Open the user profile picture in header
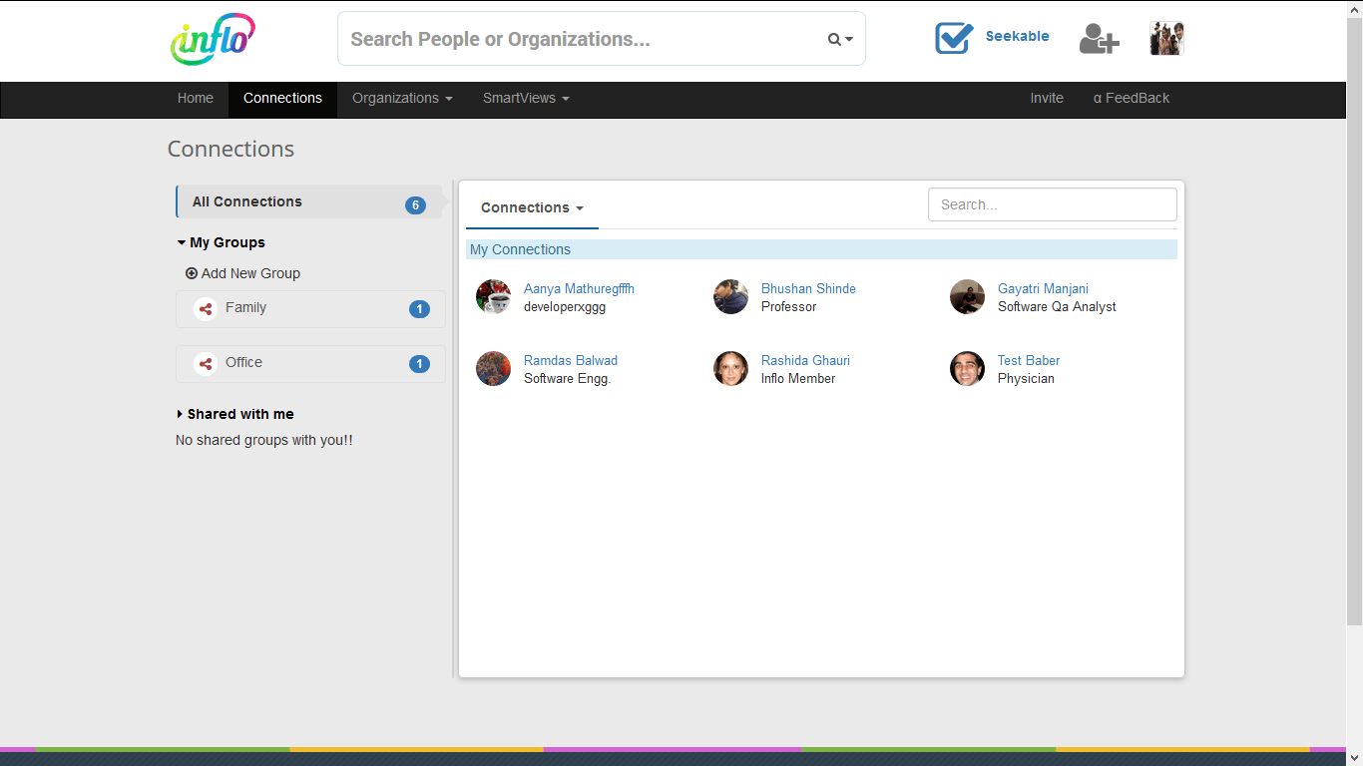This screenshot has height=766, width=1363. click(x=1165, y=39)
